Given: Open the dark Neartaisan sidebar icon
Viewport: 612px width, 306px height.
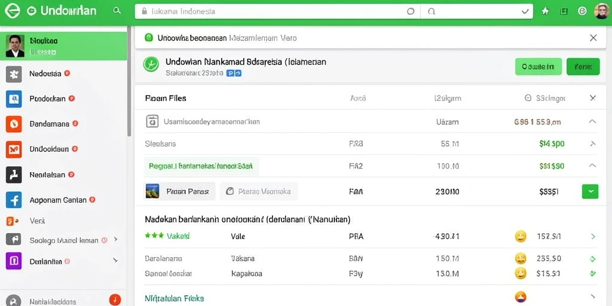Looking at the screenshot, I should [x=14, y=175].
